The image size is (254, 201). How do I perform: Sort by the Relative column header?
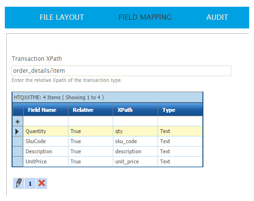tap(91, 110)
